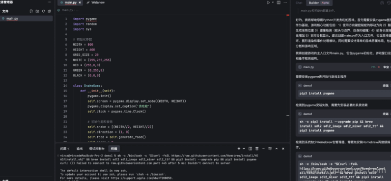391x181 pixels.
Task: Kill terminal with trash icon
Action: [x=257, y=149]
